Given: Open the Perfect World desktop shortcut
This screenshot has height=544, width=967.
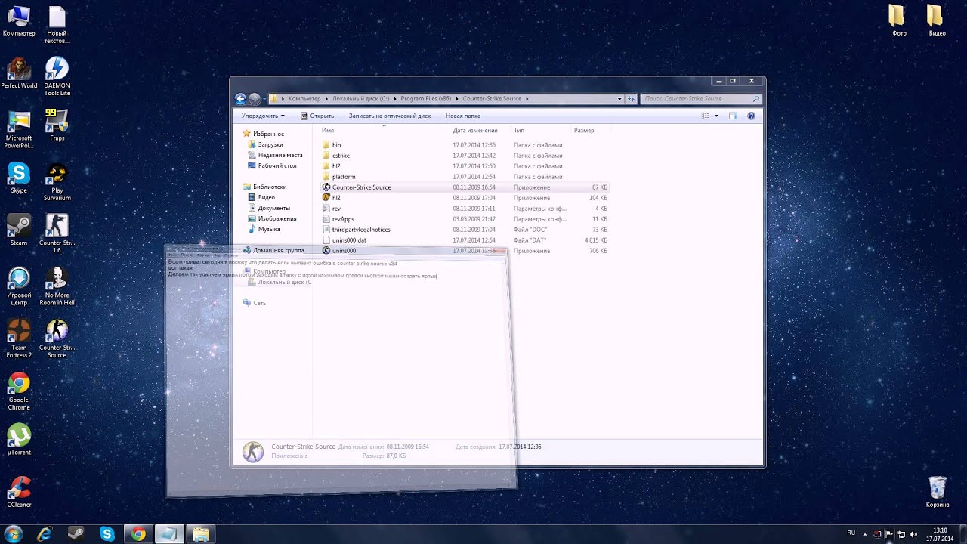Looking at the screenshot, I should tap(19, 73).
